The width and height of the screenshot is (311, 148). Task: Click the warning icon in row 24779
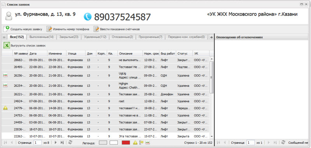(5, 108)
